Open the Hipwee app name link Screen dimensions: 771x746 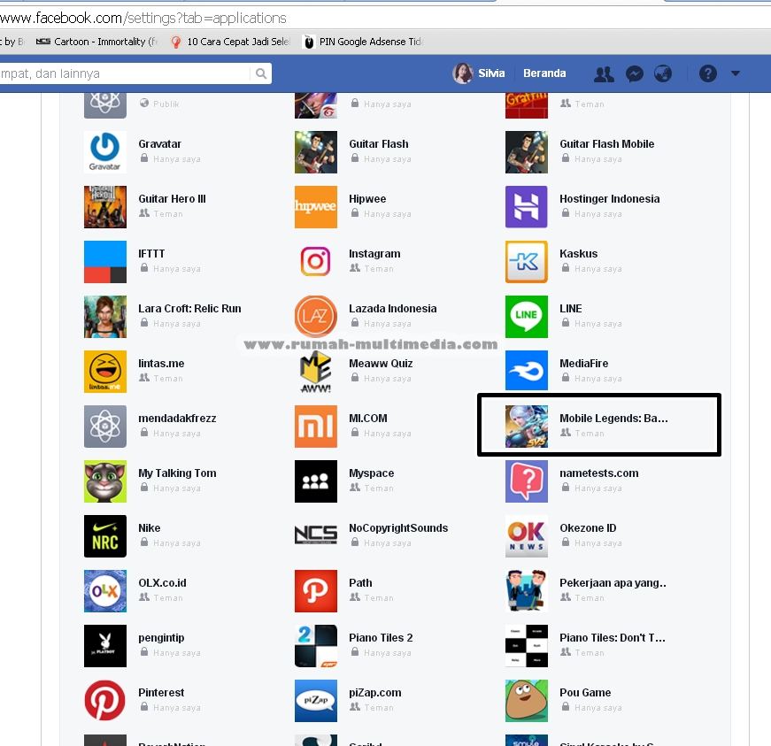tap(367, 199)
